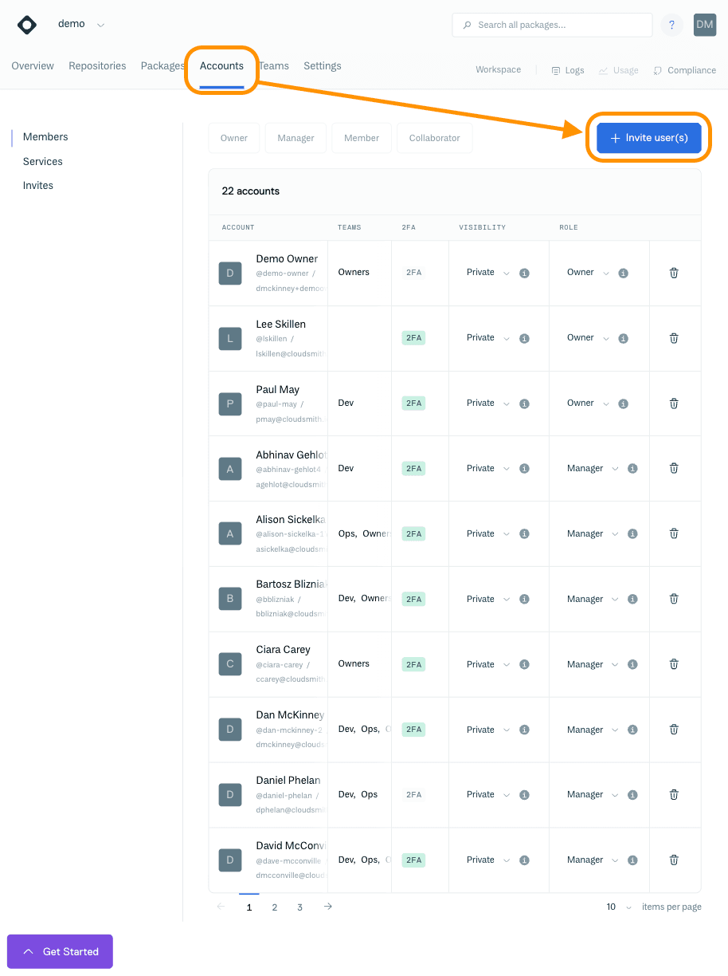The height and width of the screenshot is (976, 728).
Task: Switch to the Repositories tab
Action: [96, 65]
